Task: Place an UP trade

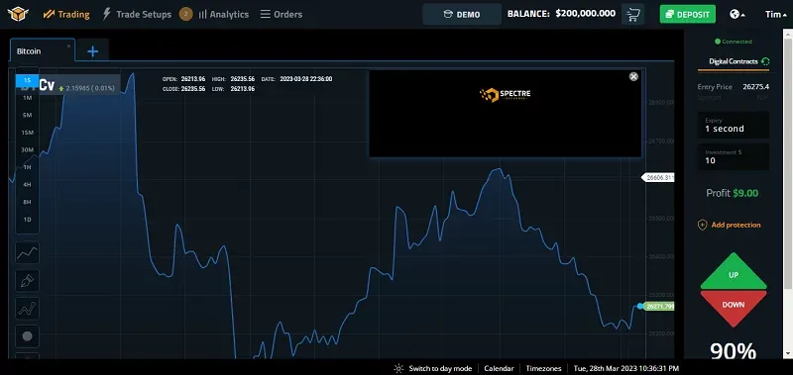Action: pyautogui.click(x=734, y=272)
